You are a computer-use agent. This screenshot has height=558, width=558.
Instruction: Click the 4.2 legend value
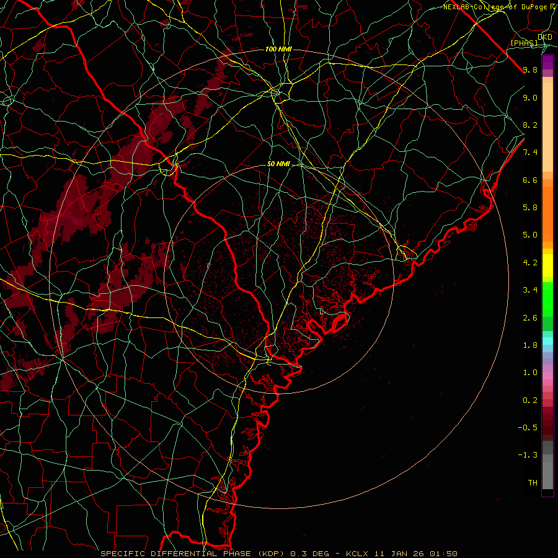point(530,263)
